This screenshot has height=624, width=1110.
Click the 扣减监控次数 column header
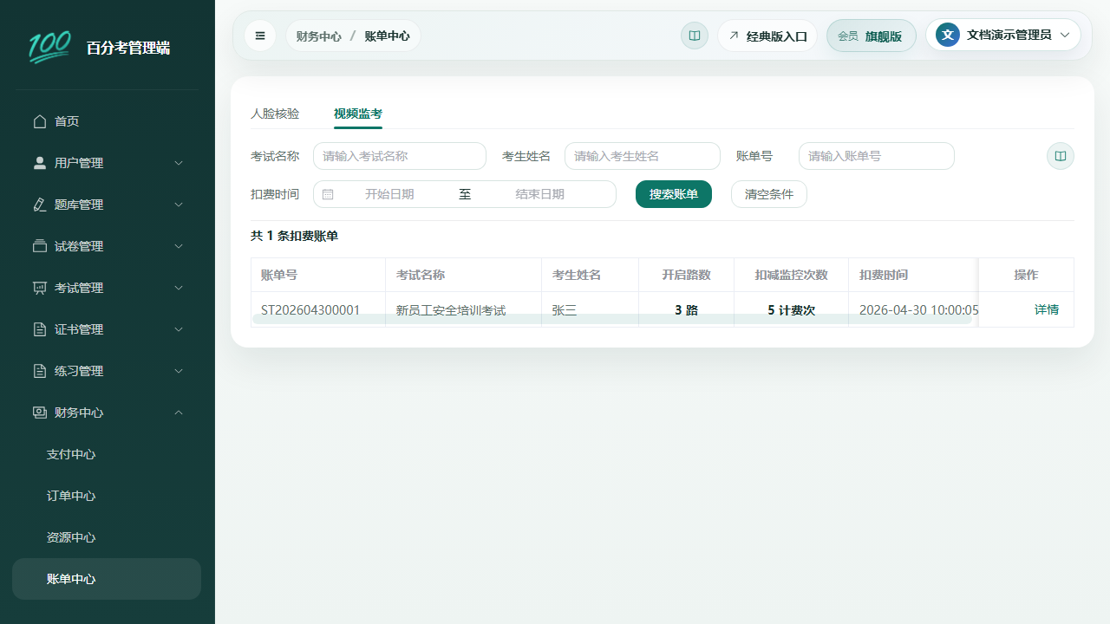click(792, 275)
